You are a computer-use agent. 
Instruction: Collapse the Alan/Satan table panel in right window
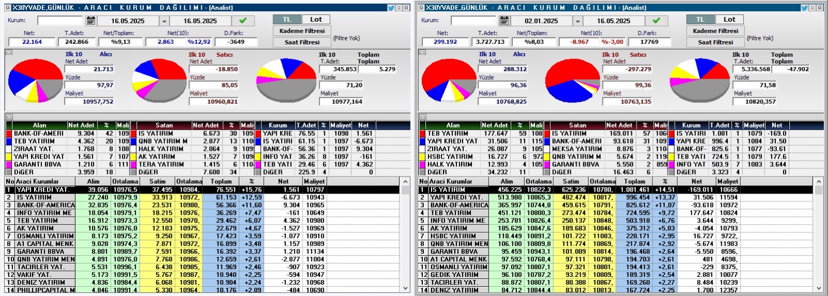pos(422,117)
